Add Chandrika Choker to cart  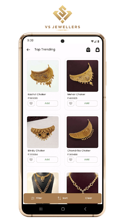(87, 160)
